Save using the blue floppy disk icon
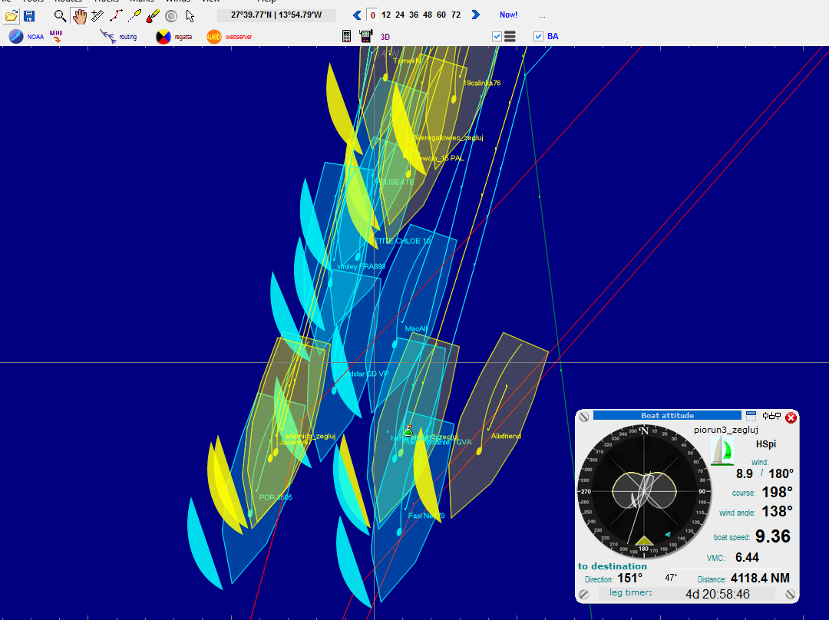Screen dimensions: 829x620 click(x=29, y=16)
